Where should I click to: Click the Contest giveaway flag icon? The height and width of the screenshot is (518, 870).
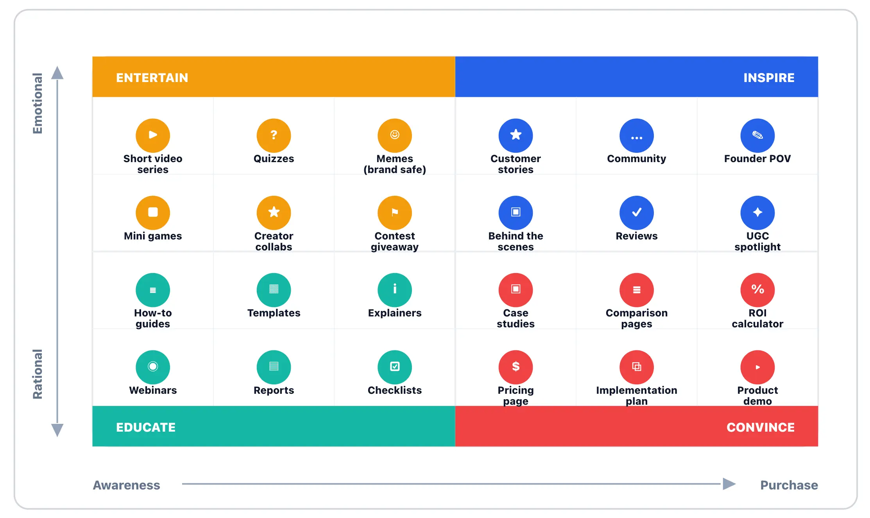[394, 213]
